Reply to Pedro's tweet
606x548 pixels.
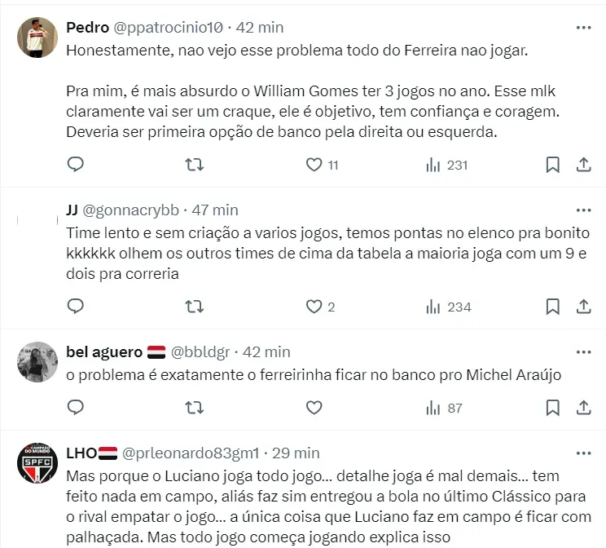pyautogui.click(x=75, y=165)
